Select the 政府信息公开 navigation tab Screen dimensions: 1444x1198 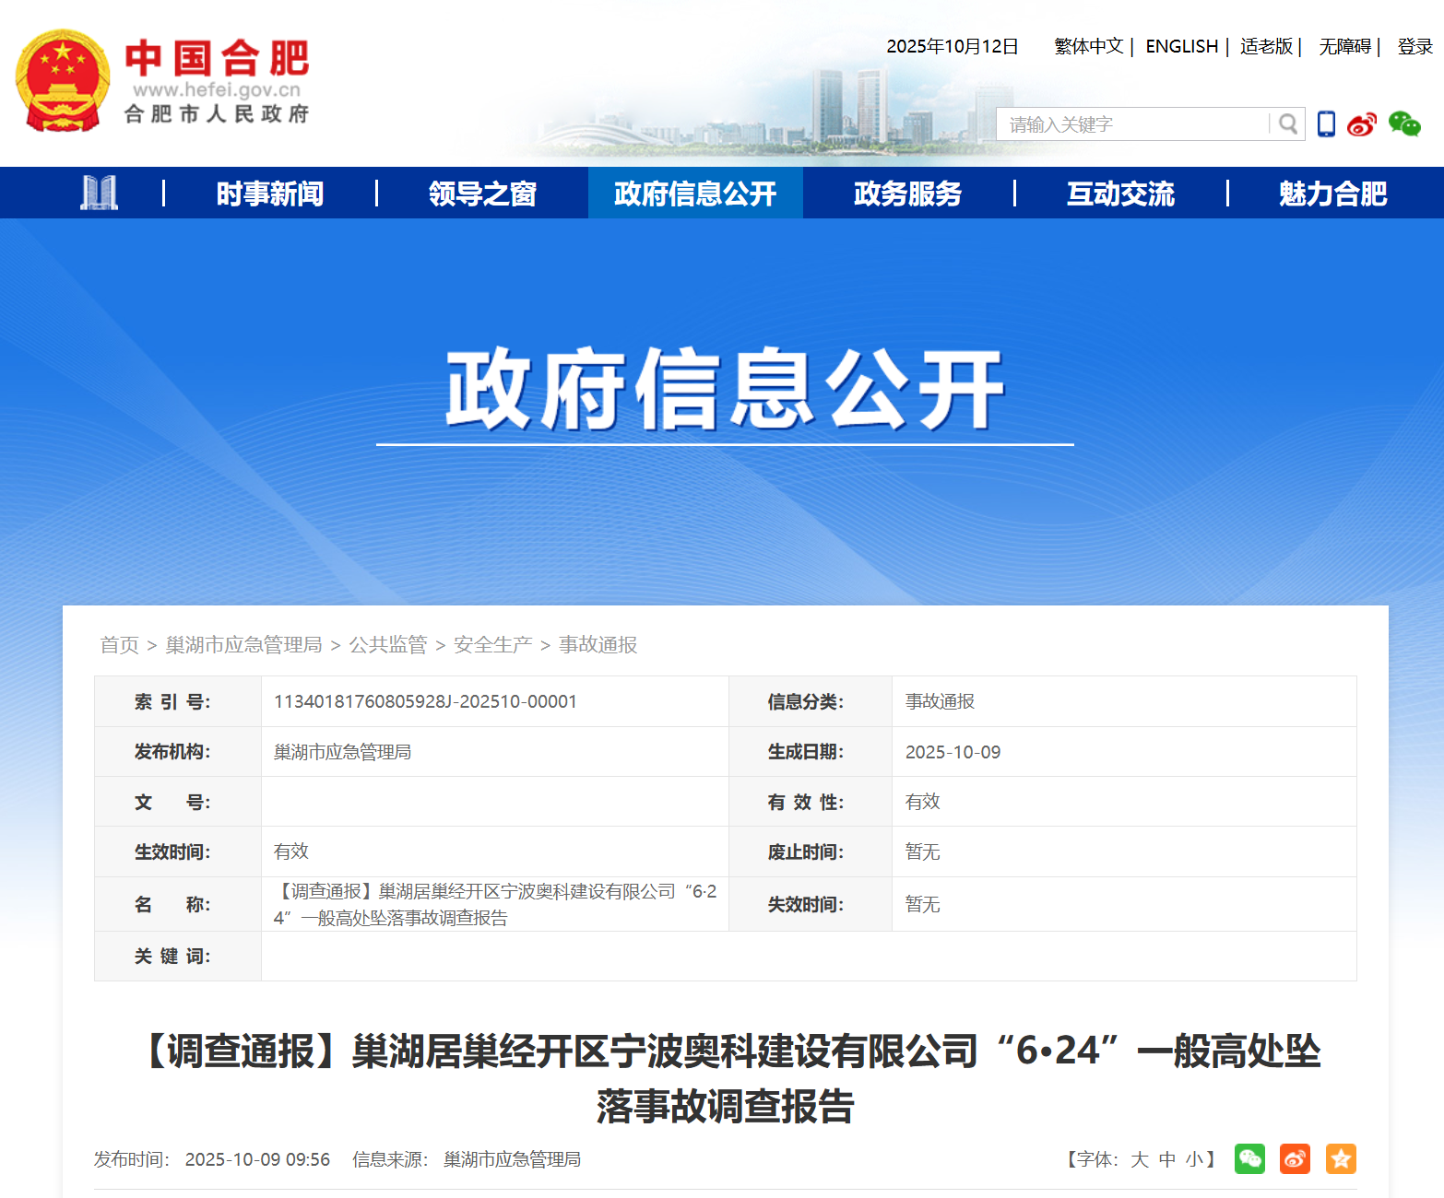(695, 194)
